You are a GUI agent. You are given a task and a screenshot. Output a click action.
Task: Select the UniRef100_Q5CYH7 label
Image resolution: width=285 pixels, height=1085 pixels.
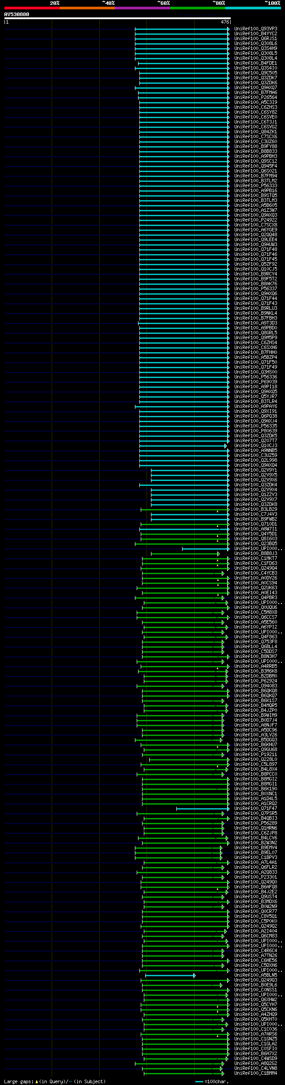click(256, 1004)
